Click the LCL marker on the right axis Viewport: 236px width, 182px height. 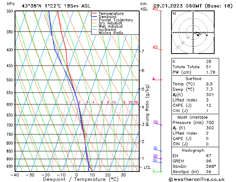147,167
